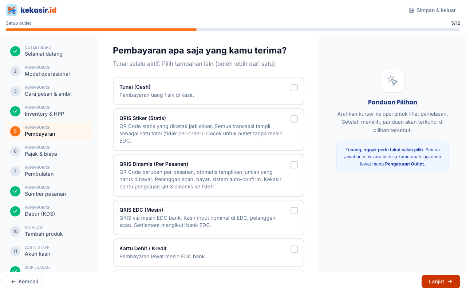Viewport: 466px width, 291px height.
Task: Open the Pajak & biaya step
Action: coord(49,151)
